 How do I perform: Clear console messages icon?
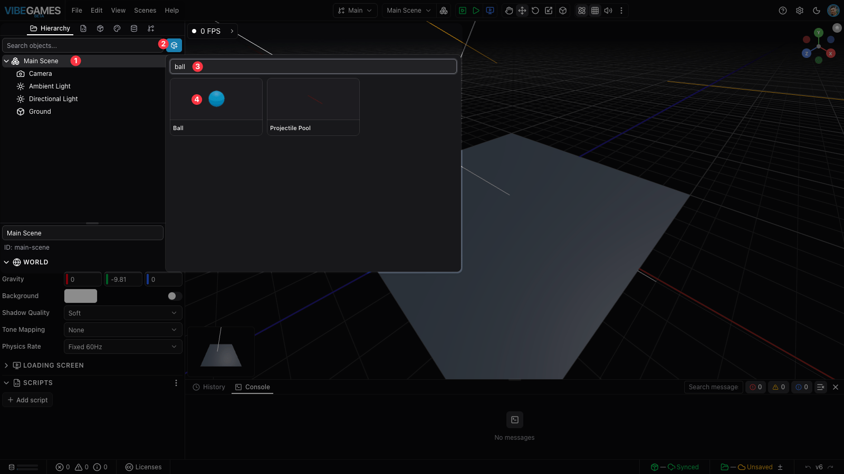(821, 387)
